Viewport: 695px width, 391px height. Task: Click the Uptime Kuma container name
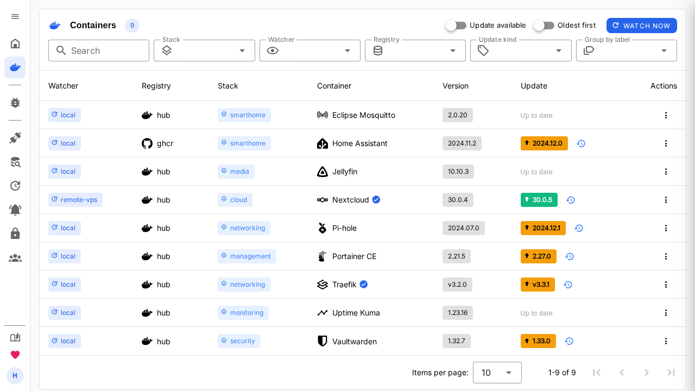(x=356, y=313)
